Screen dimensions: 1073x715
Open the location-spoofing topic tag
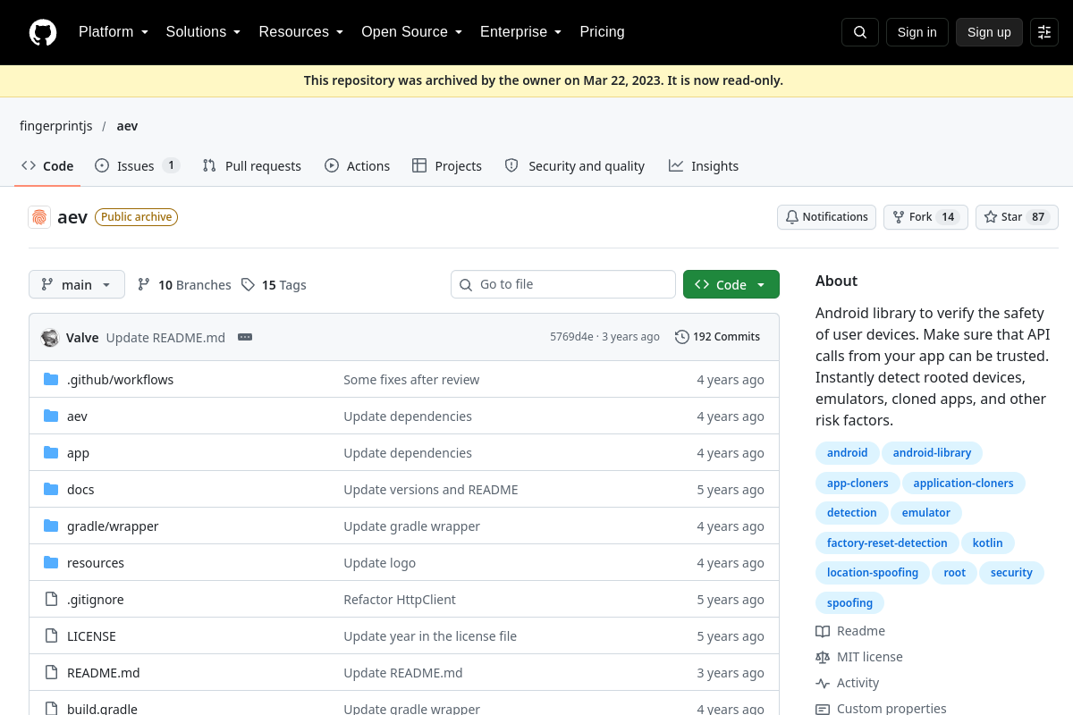pyautogui.click(x=873, y=573)
